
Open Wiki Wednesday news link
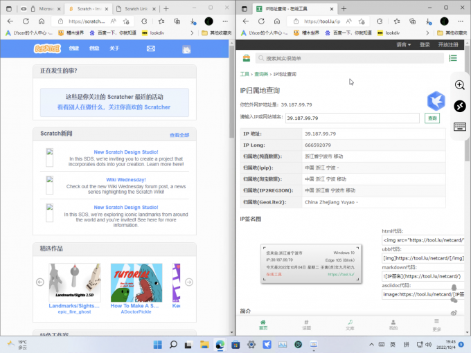126,179
